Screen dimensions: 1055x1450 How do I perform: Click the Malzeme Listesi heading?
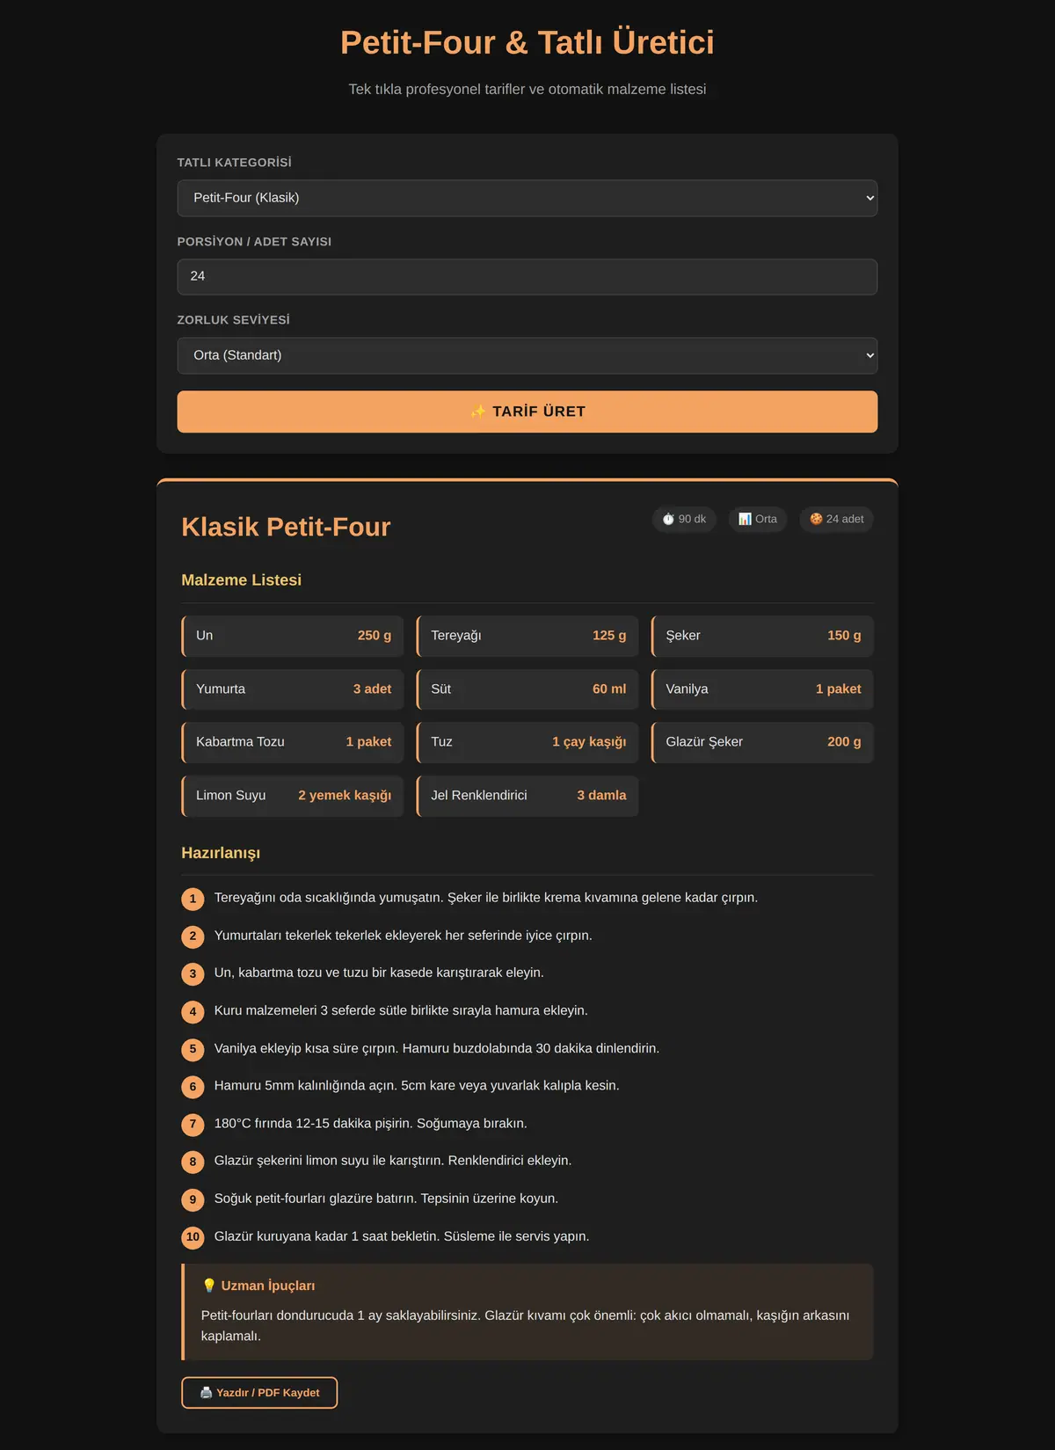tap(241, 580)
